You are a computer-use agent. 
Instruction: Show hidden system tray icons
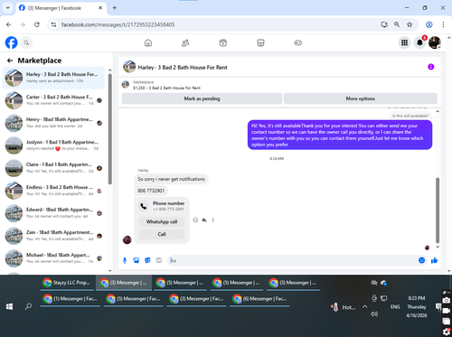(364, 307)
